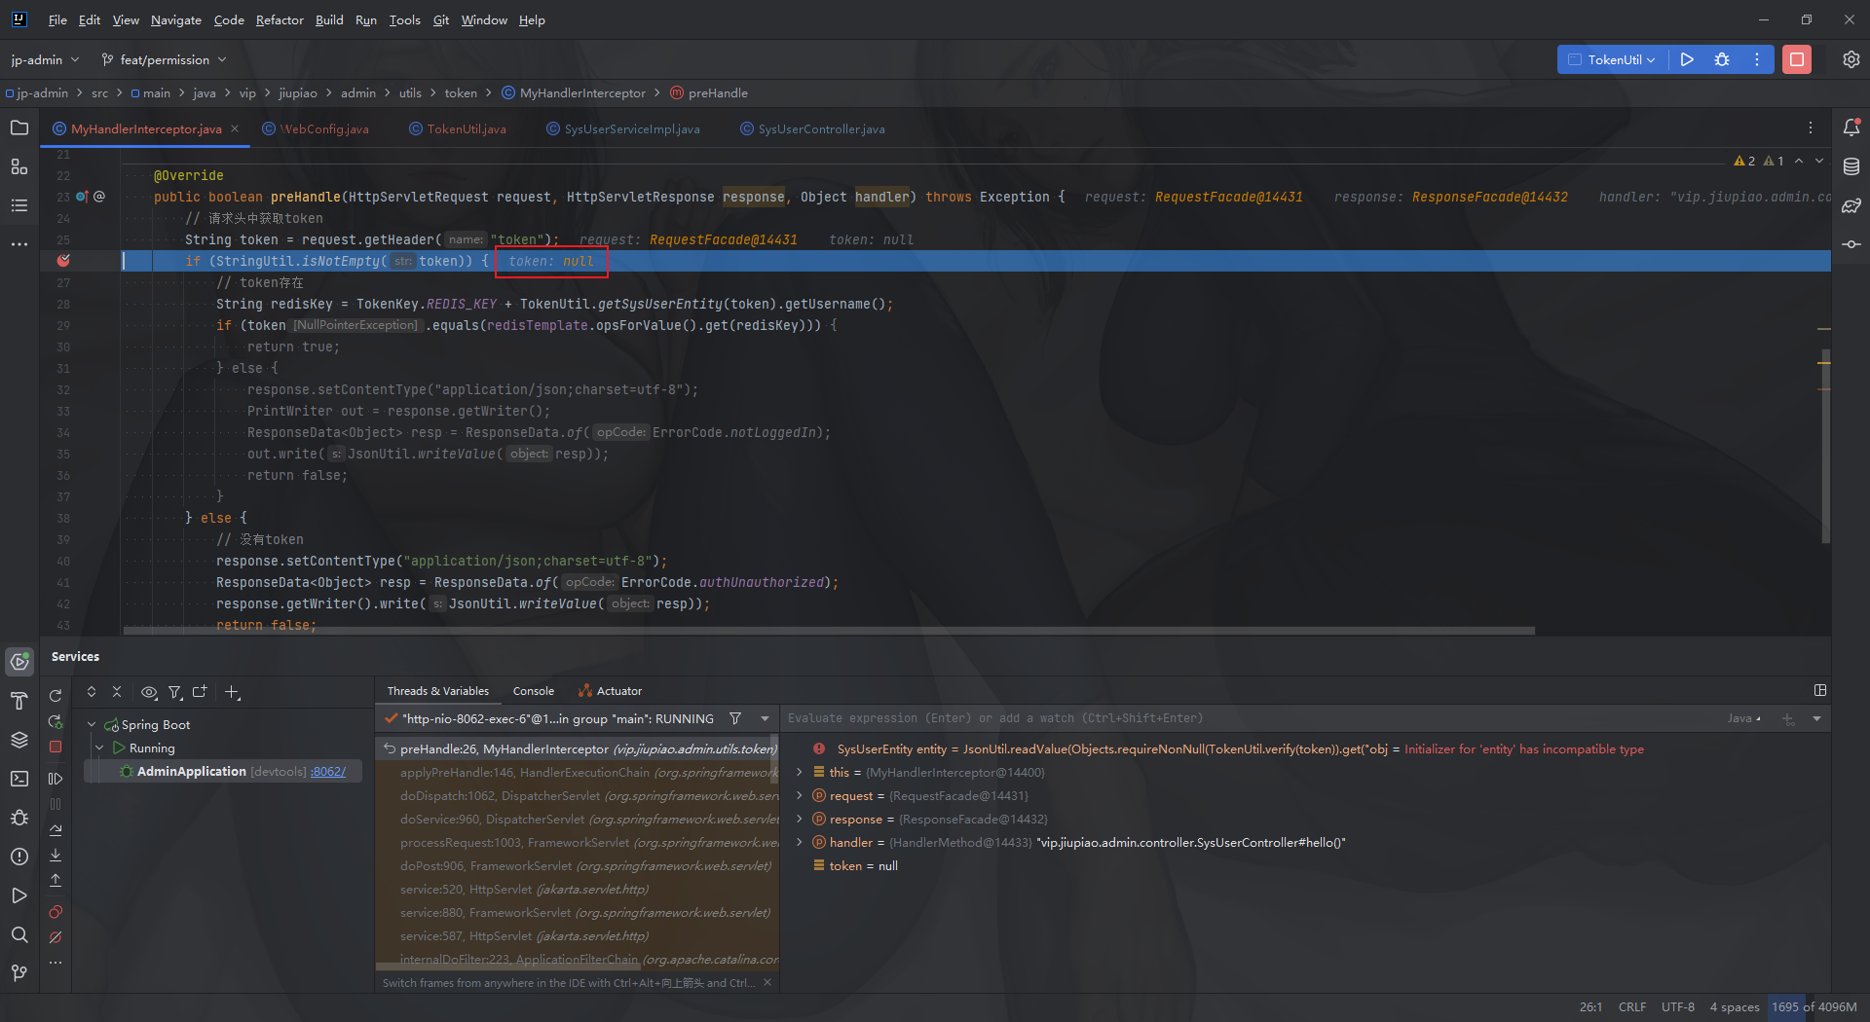Open the TokenUtil run configuration dropdown
This screenshot has height=1022, width=1870.
click(x=1613, y=59)
